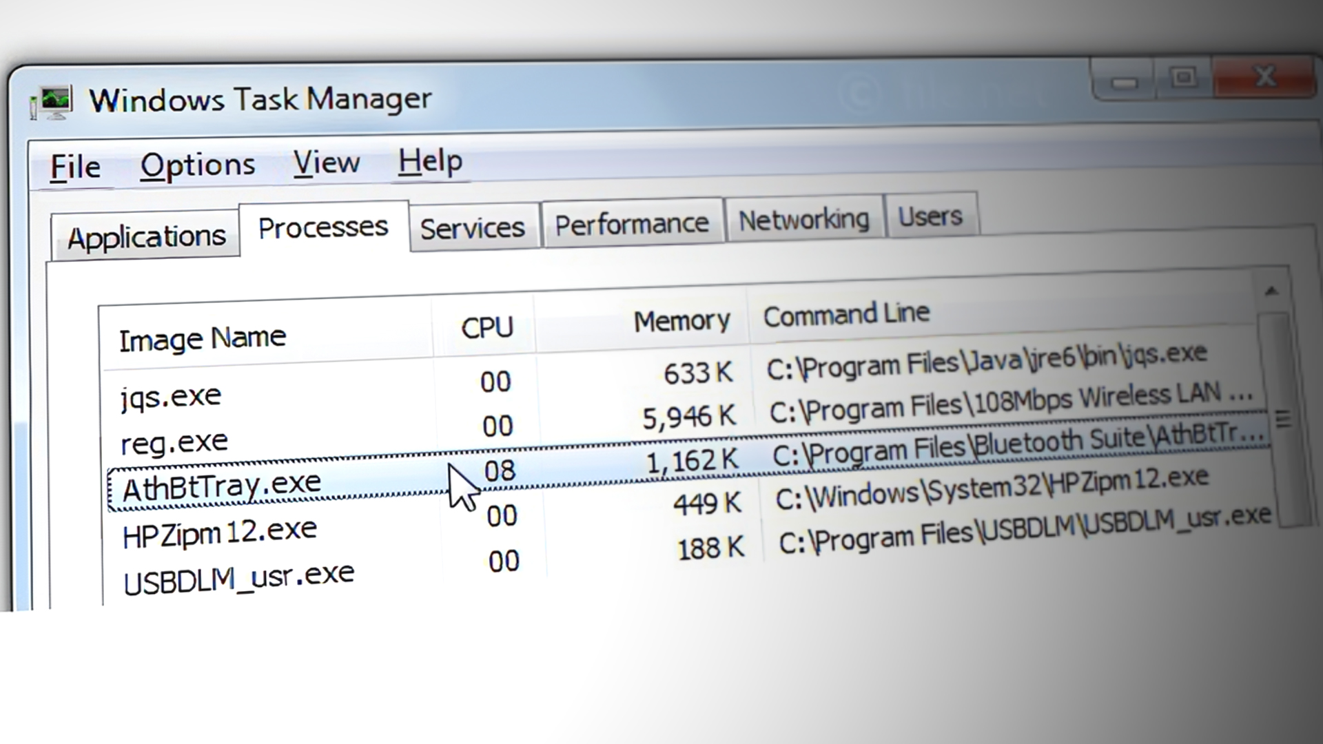The height and width of the screenshot is (744, 1323).
Task: Switch to the Users tab
Action: click(x=930, y=217)
